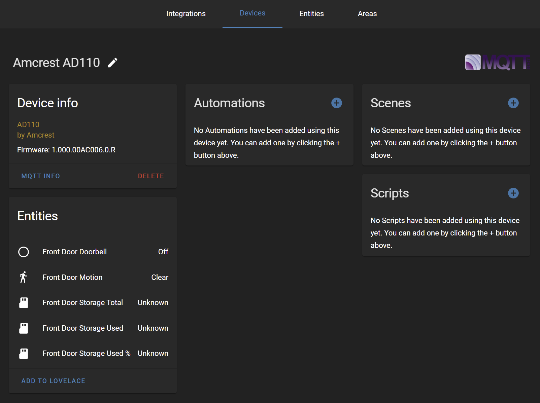Click the Front Door Doorbell circle icon

click(x=24, y=252)
